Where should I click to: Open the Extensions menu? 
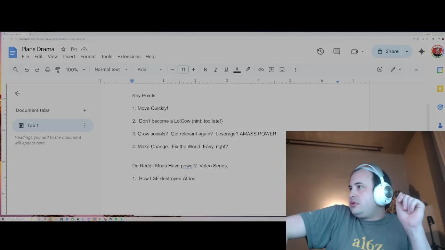click(x=129, y=57)
